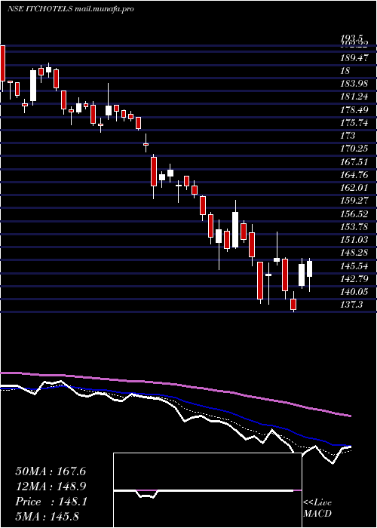Click the first tall red candle at 193.5
This screenshot has height=528, width=377.
tap(2, 63)
